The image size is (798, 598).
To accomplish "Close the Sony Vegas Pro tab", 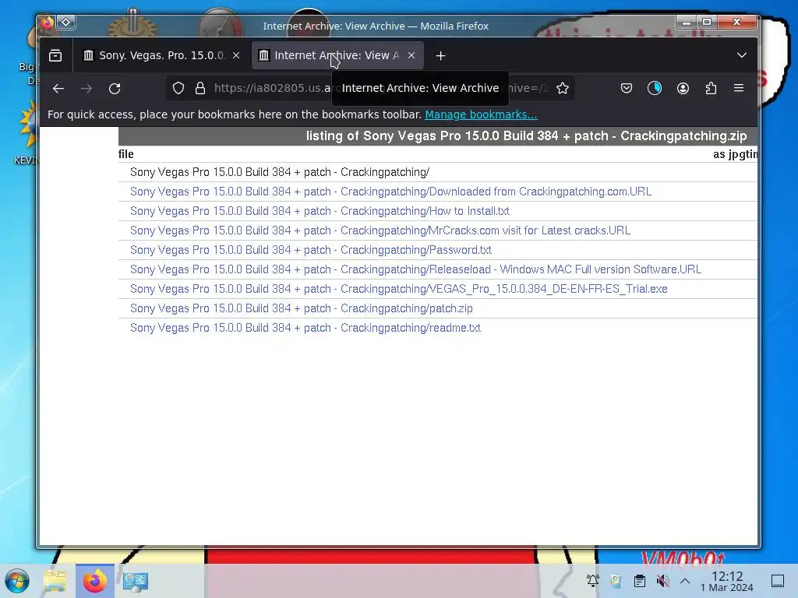I will point(236,55).
